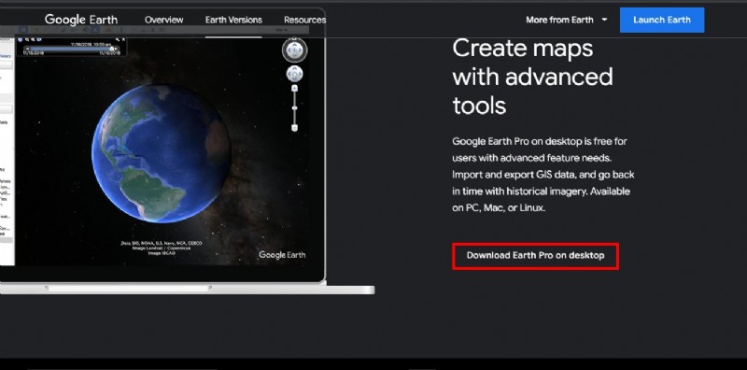747x370 pixels.
Task: Click the historical imagery time slider
Action: click(72, 49)
